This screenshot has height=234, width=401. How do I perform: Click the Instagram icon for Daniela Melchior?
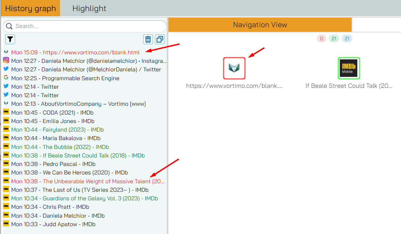click(6, 60)
